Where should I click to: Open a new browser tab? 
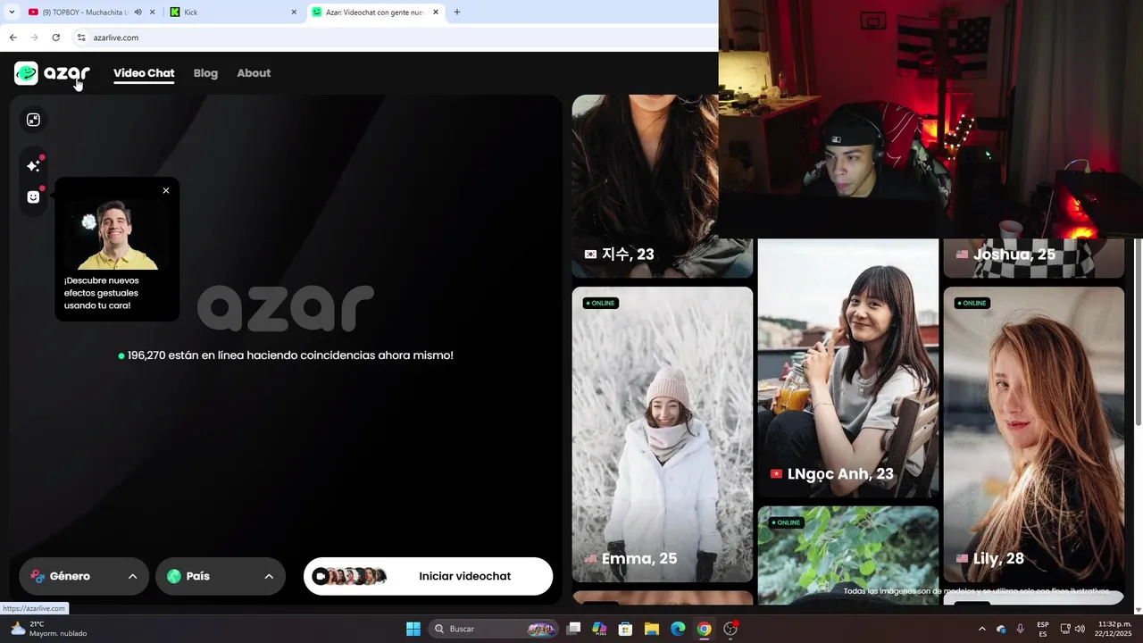click(457, 13)
